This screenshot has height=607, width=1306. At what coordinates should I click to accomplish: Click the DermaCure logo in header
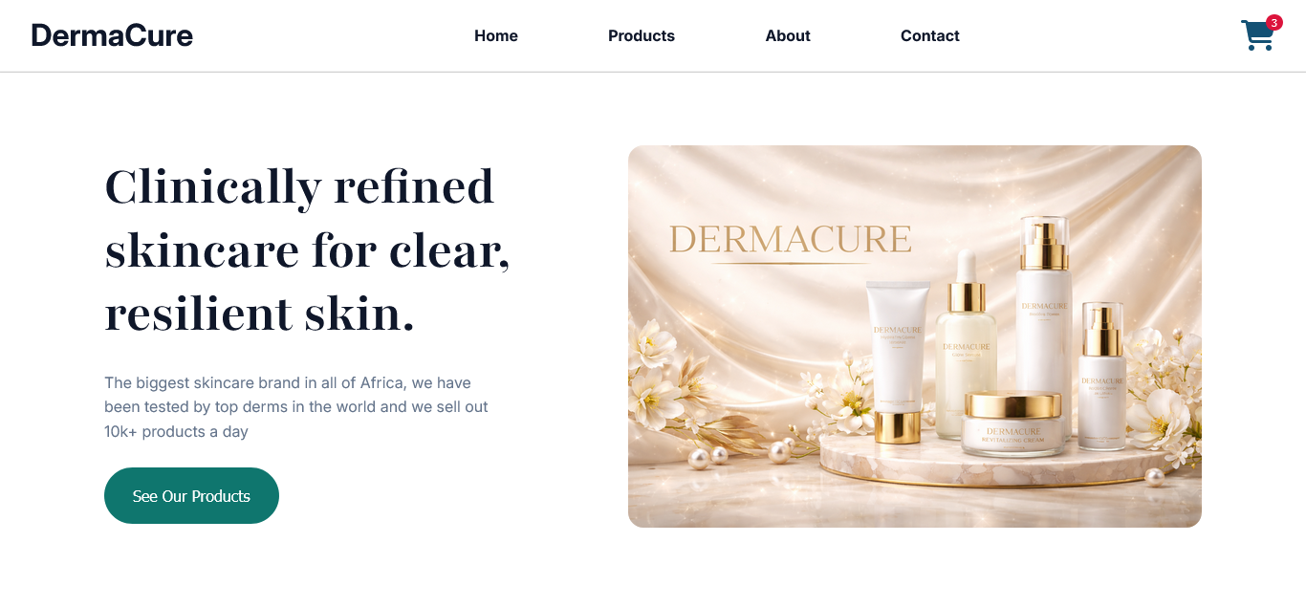[x=112, y=35]
